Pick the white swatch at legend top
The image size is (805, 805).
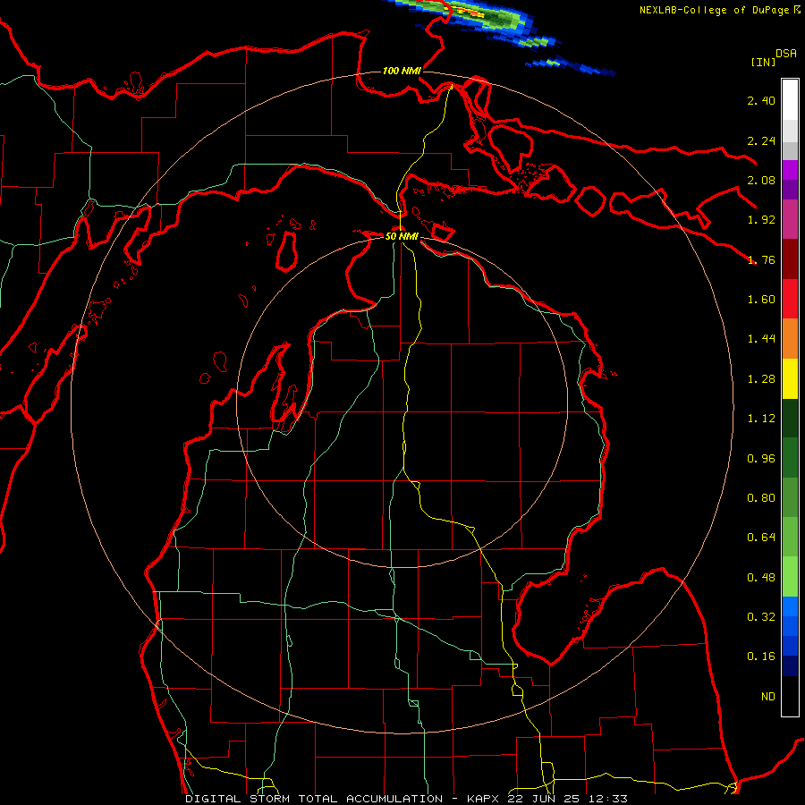pyautogui.click(x=790, y=100)
